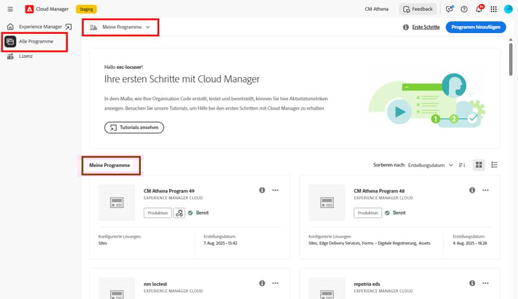Click the CM Athena organization name
The width and height of the screenshot is (518, 299).
click(x=376, y=9)
